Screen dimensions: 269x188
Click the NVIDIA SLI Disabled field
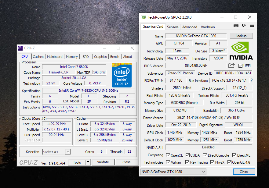(209, 147)
